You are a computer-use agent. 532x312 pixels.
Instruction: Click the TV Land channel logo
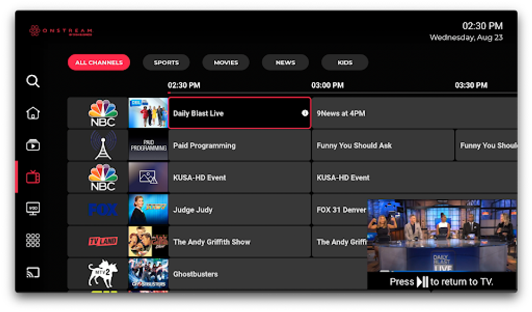103,242
